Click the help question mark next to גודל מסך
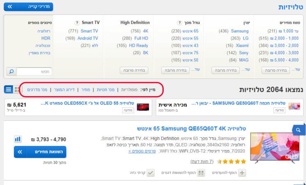Viewport: 306px width, 185px height. pos(180,23)
